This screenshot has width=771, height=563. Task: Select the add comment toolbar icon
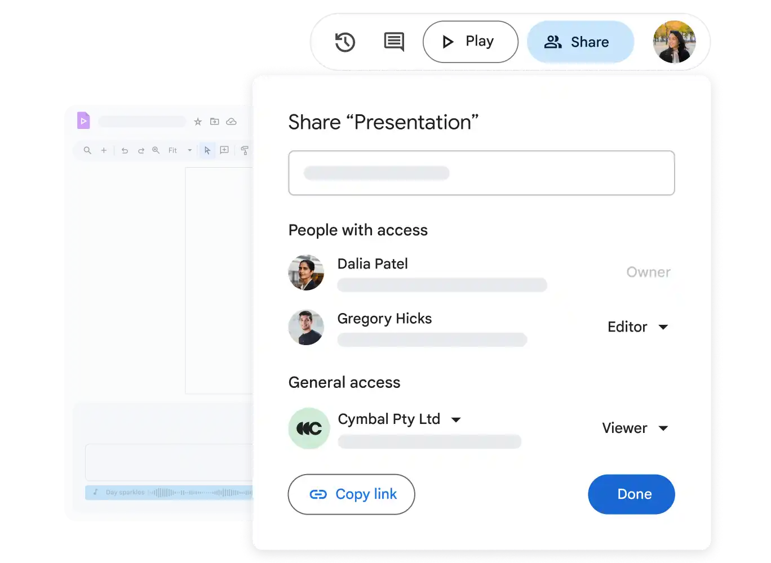click(224, 150)
